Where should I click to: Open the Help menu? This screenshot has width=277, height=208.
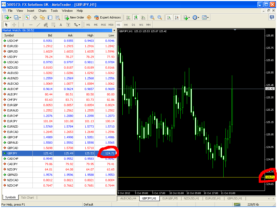(80, 11)
